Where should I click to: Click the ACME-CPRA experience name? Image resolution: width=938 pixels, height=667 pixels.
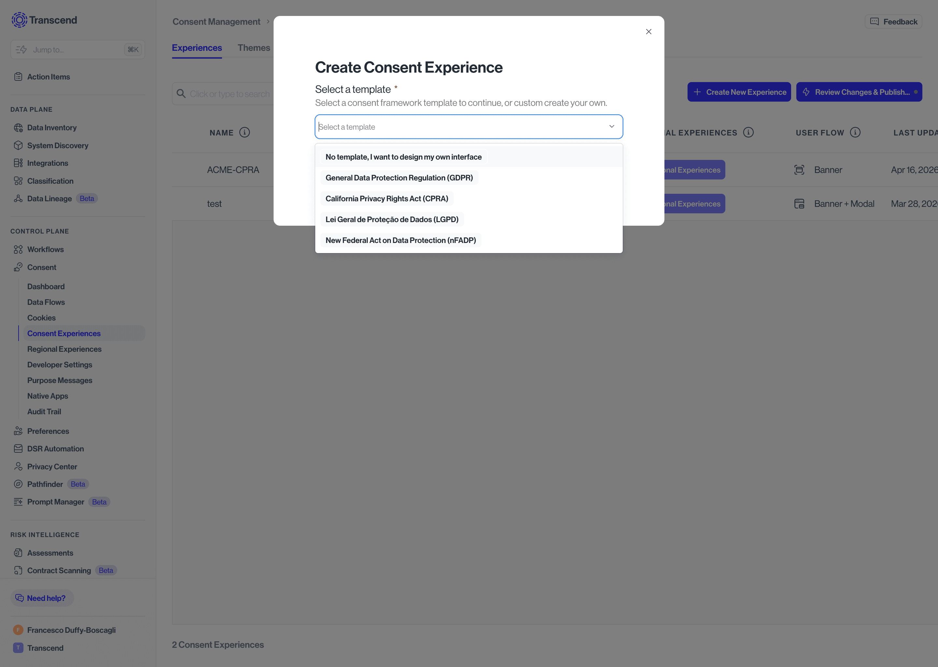233,170
